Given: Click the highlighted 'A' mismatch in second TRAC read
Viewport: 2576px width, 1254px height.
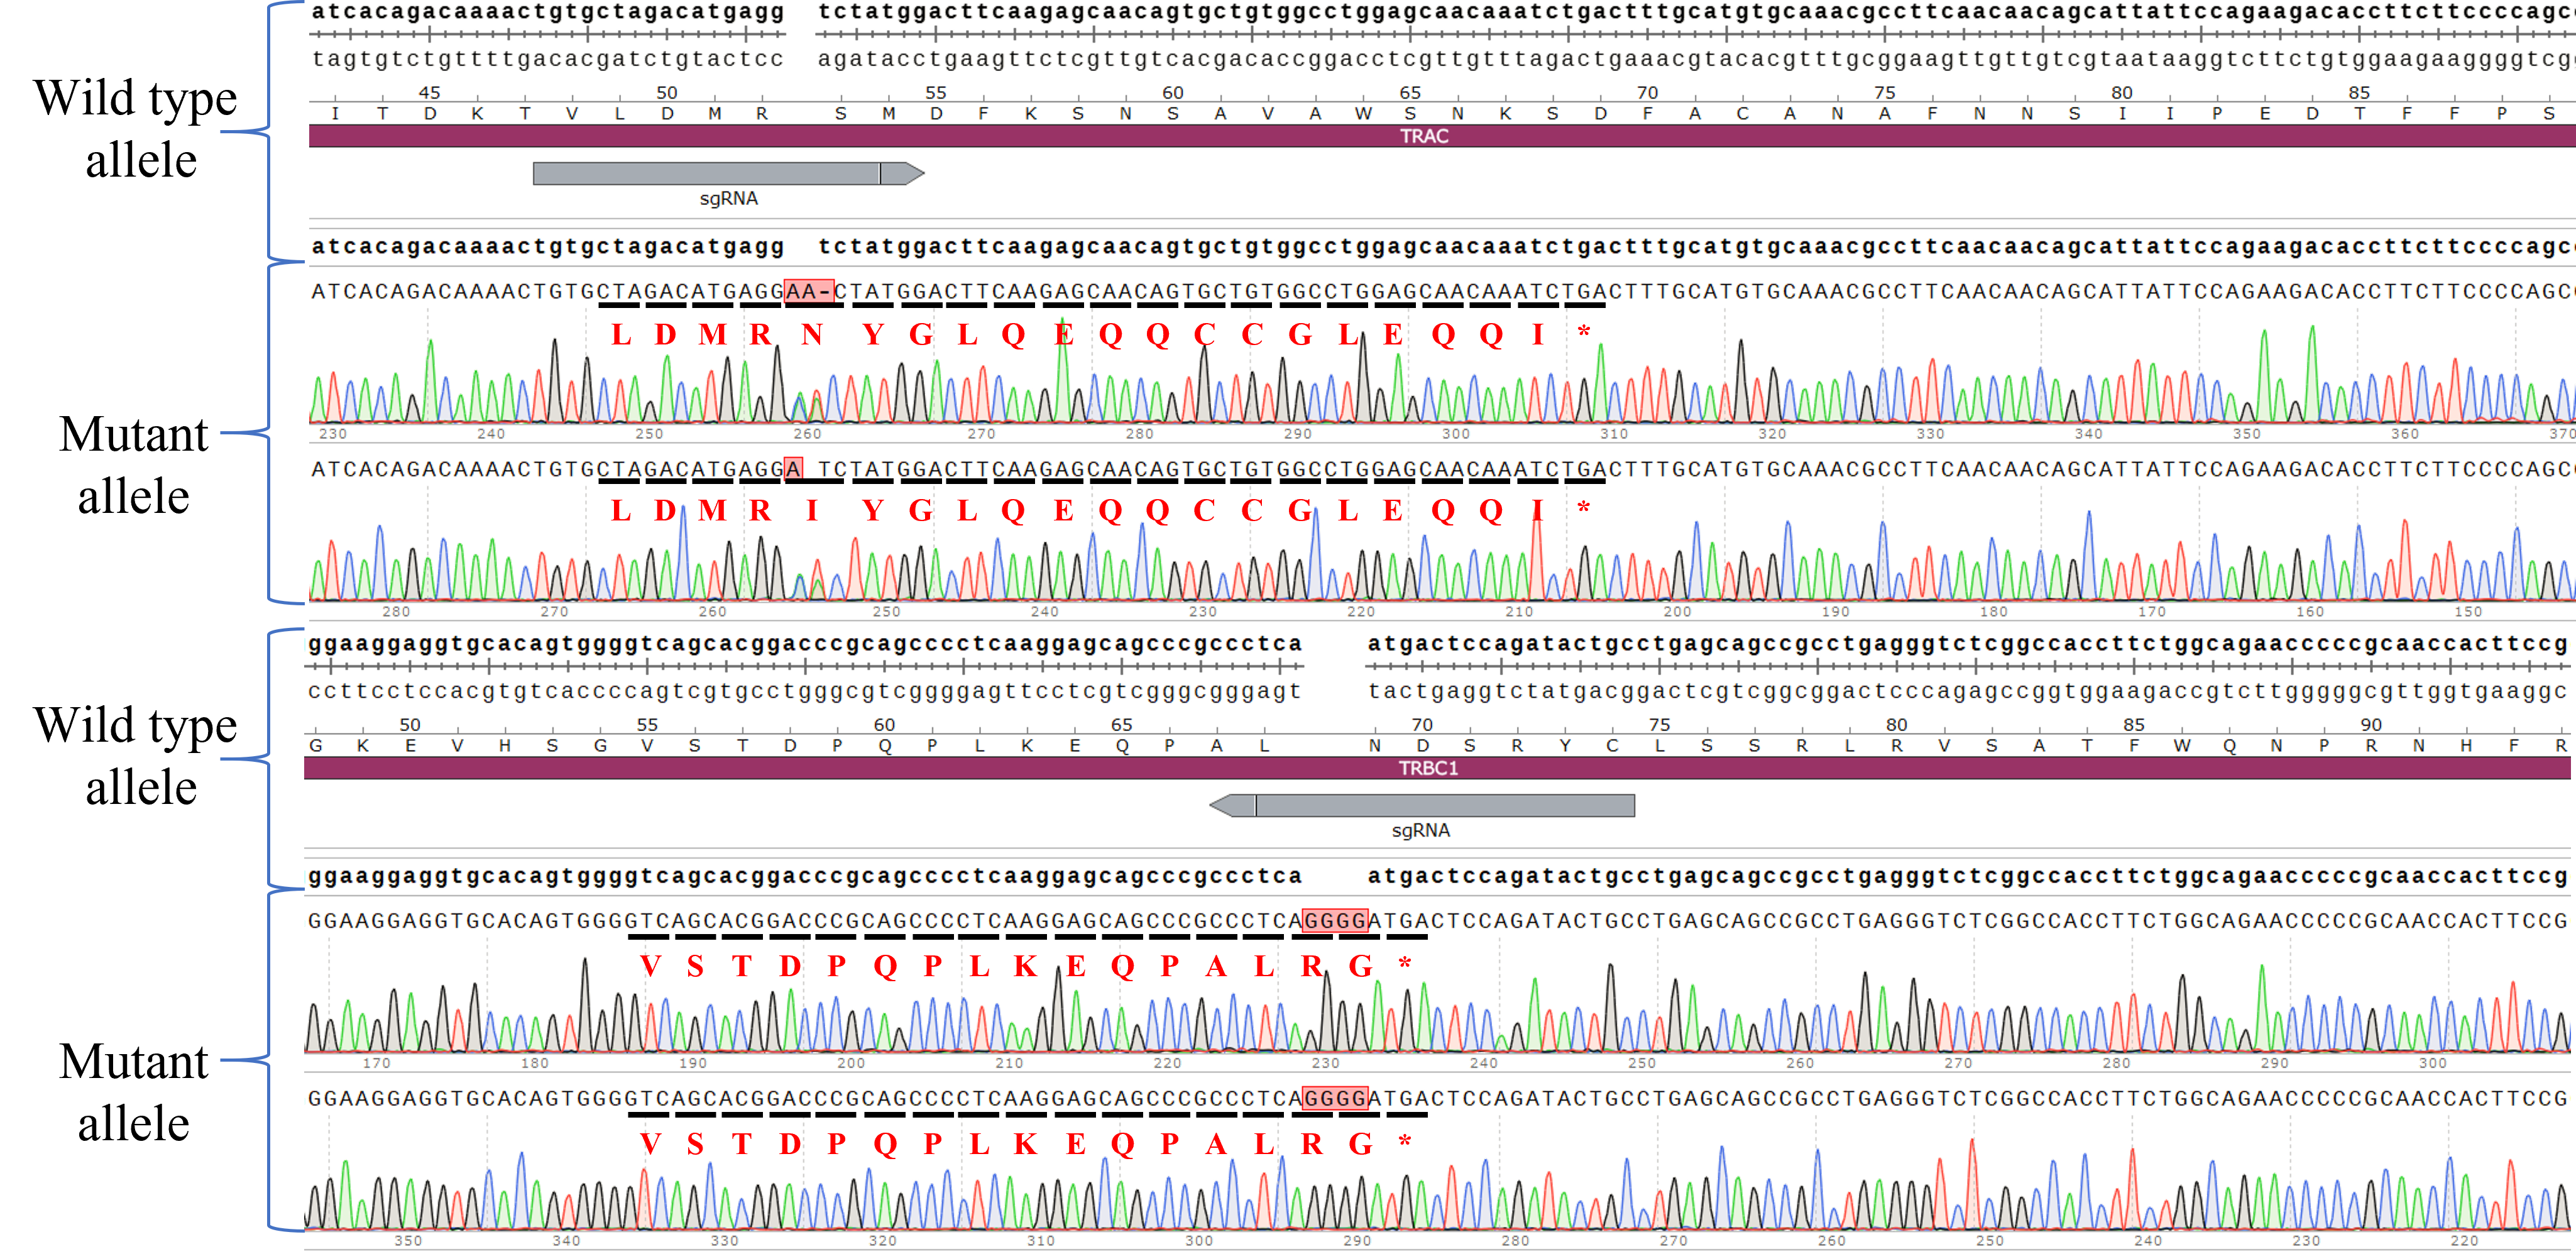Looking at the screenshot, I should (x=793, y=469).
